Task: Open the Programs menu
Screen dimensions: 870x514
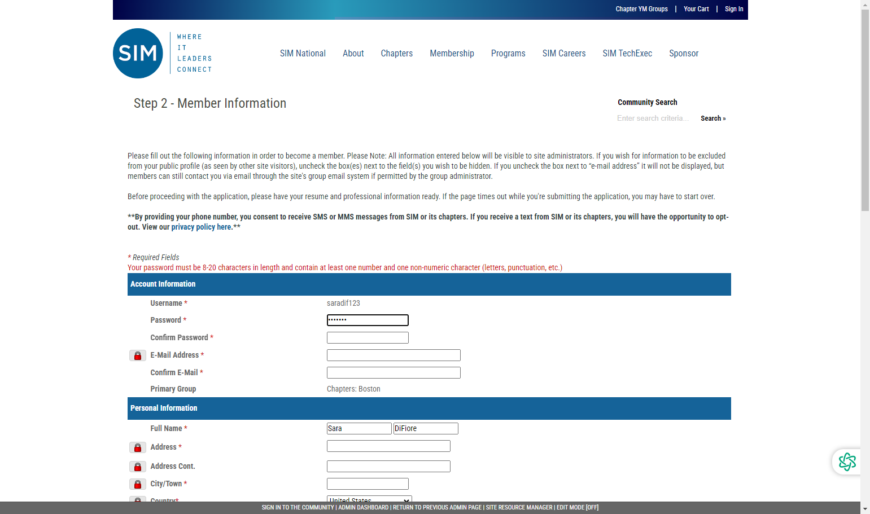Action: coord(508,54)
